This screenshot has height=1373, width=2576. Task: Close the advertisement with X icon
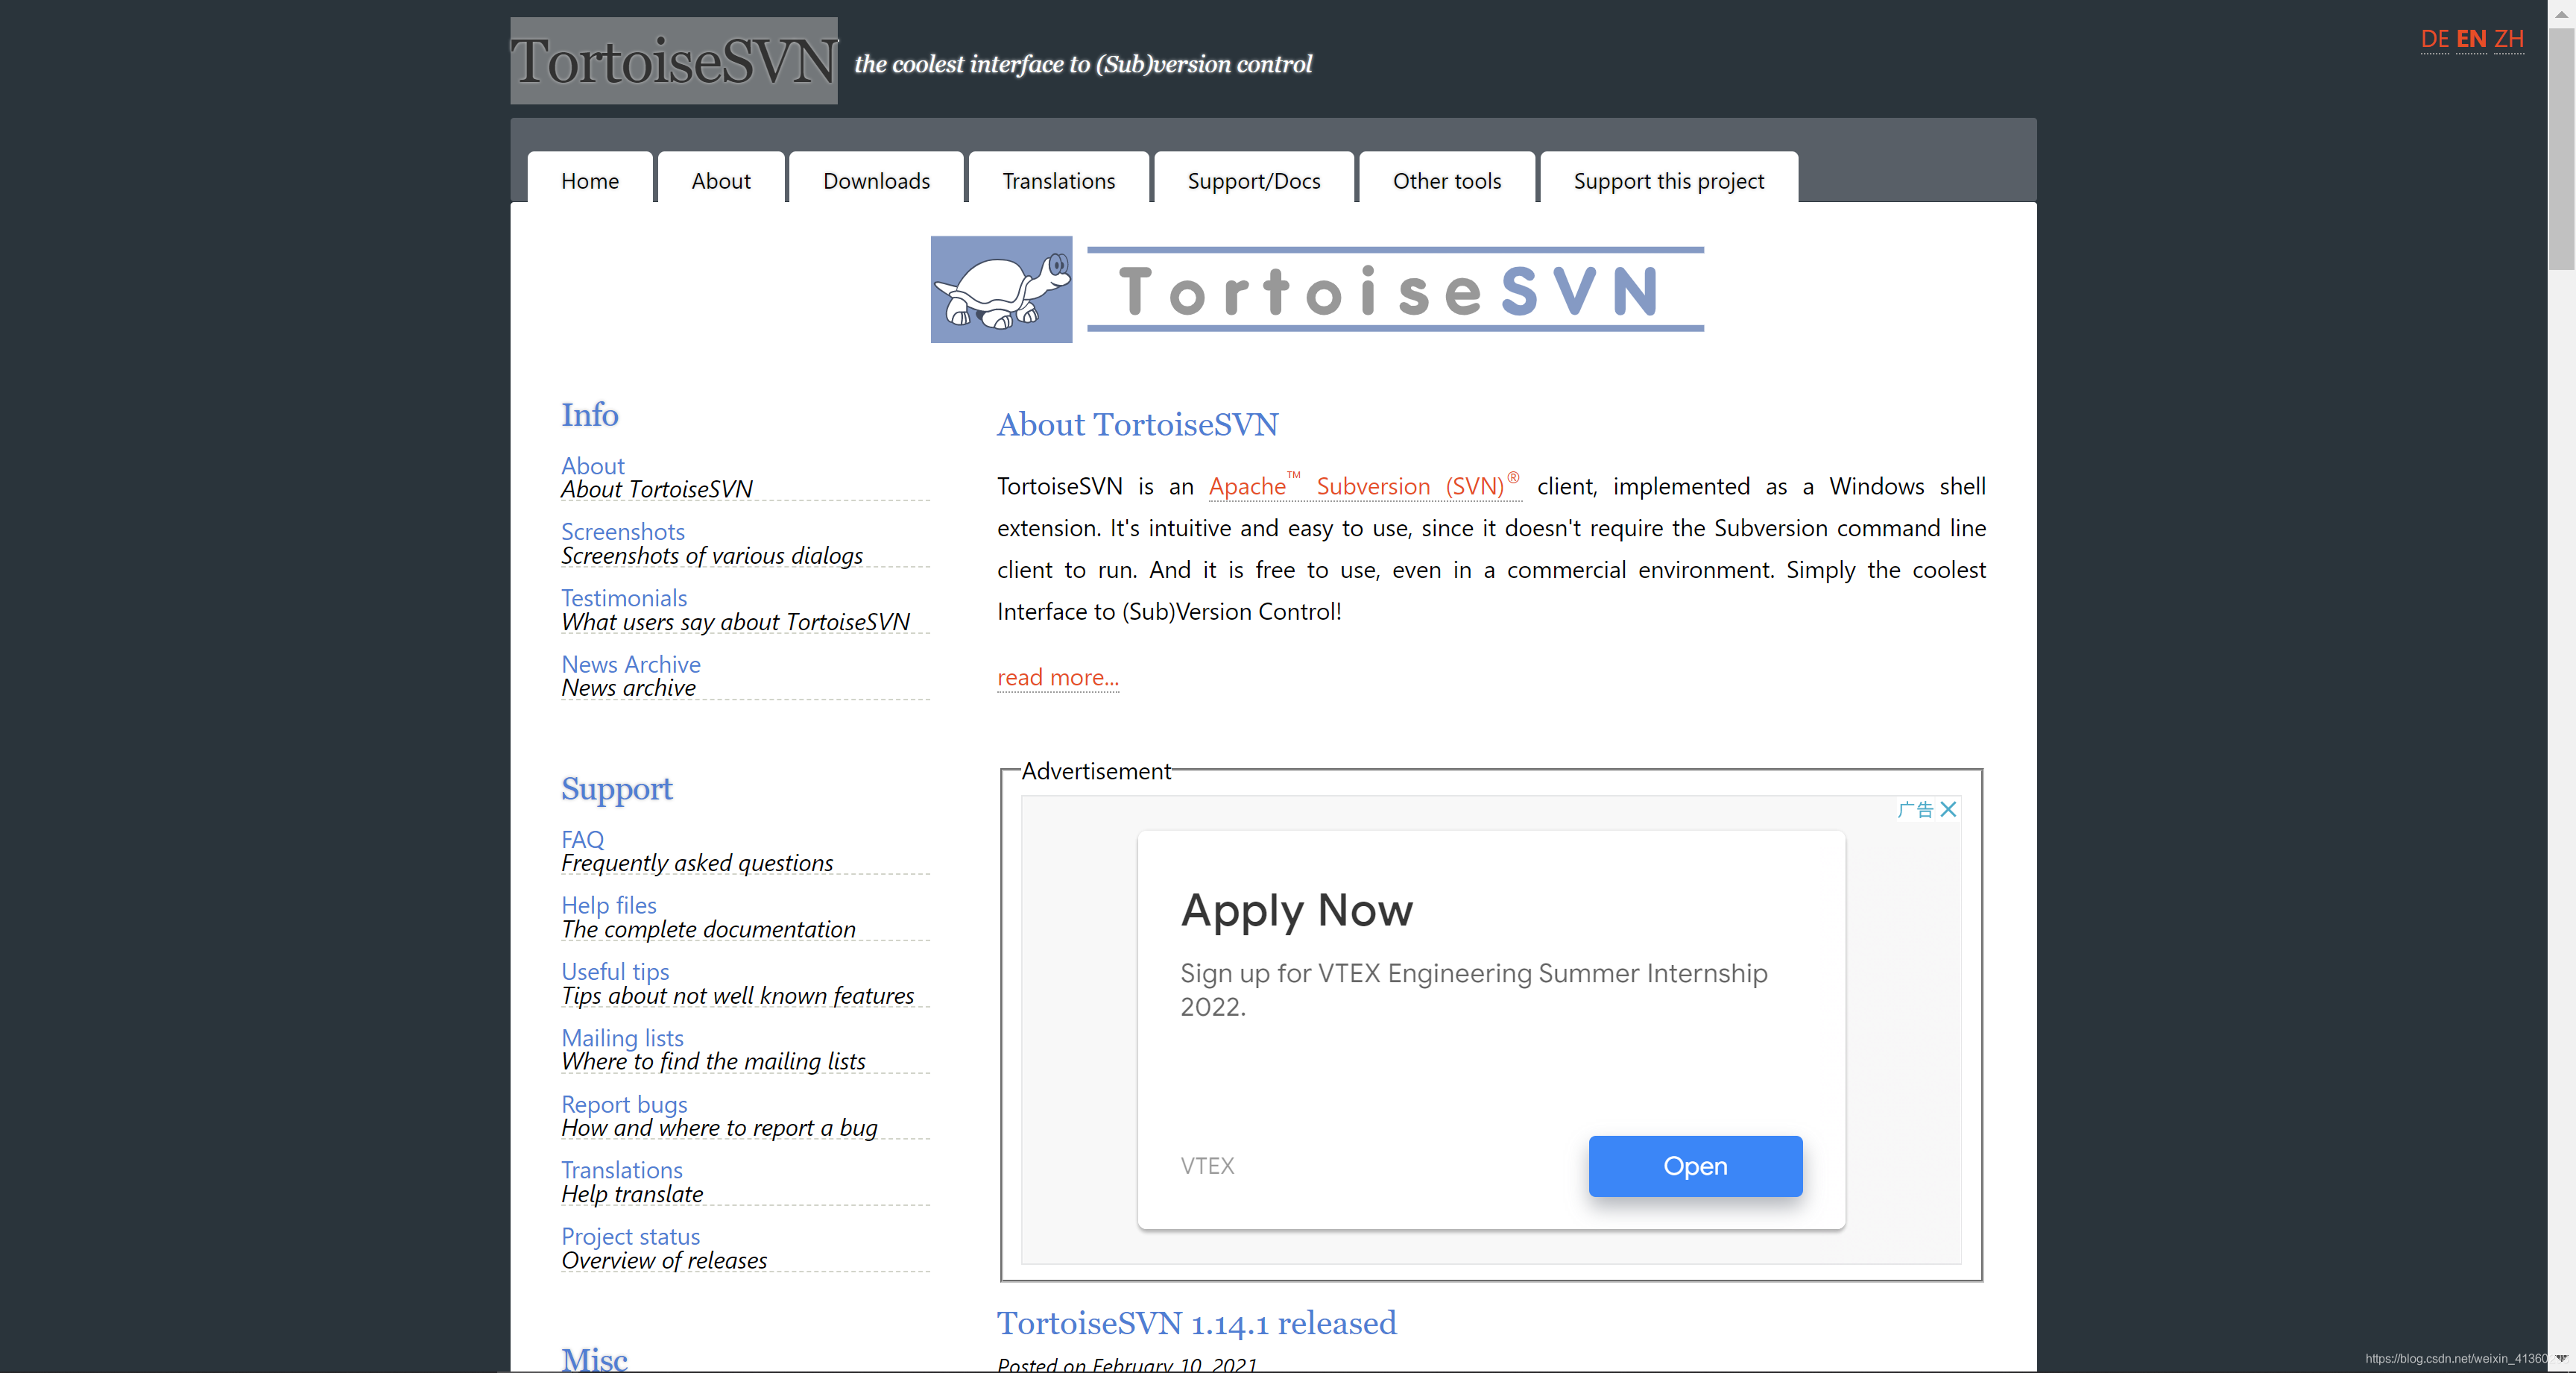(x=1948, y=810)
